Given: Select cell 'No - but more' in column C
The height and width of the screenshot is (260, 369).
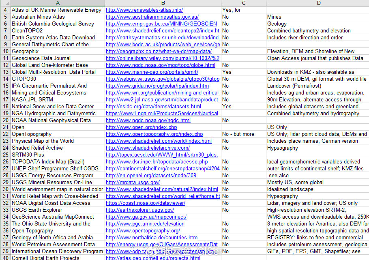Looking at the screenshot, I should pos(244,134).
